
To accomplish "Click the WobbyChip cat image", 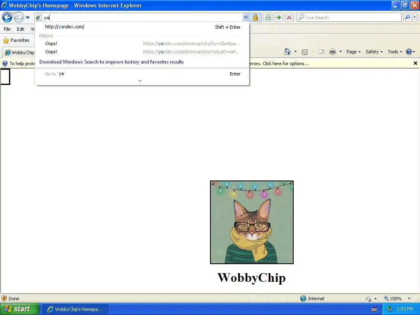I will click(252, 222).
